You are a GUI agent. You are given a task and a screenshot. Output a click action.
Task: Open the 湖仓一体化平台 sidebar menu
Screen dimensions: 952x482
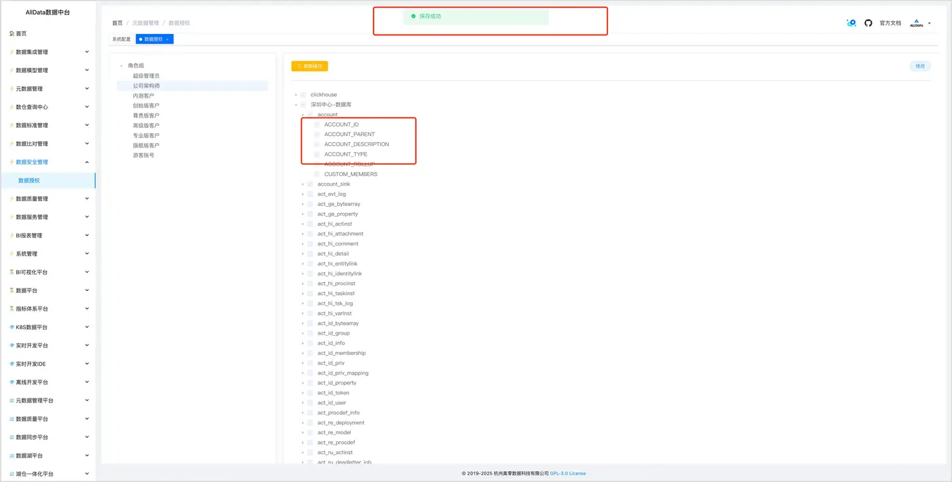point(48,474)
